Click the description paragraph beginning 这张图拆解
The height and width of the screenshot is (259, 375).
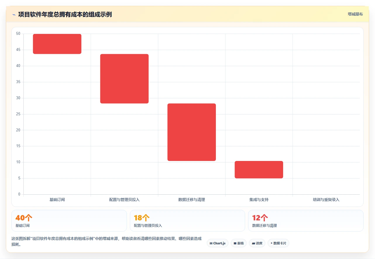[106, 241]
